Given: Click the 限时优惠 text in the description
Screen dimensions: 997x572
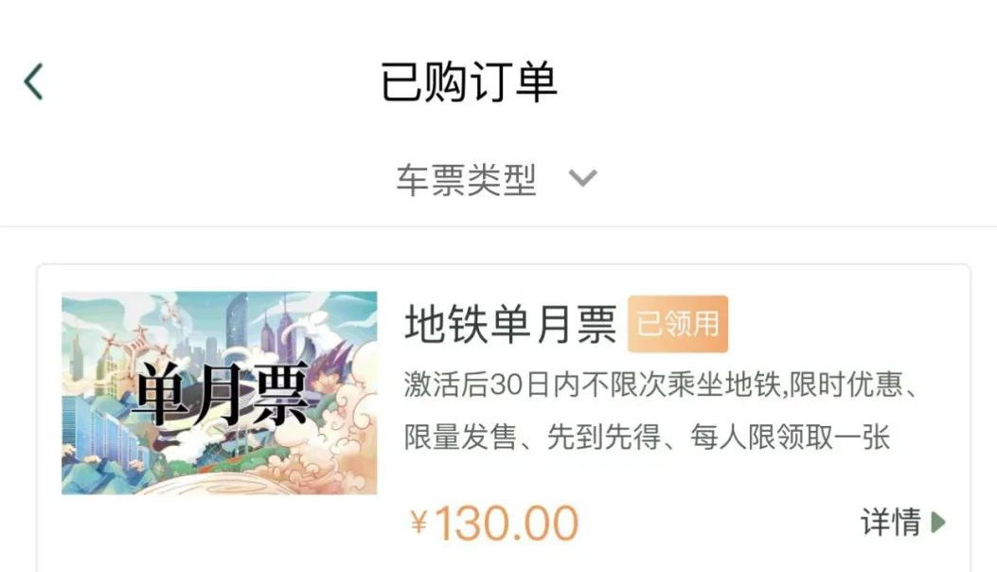Looking at the screenshot, I should (846, 384).
